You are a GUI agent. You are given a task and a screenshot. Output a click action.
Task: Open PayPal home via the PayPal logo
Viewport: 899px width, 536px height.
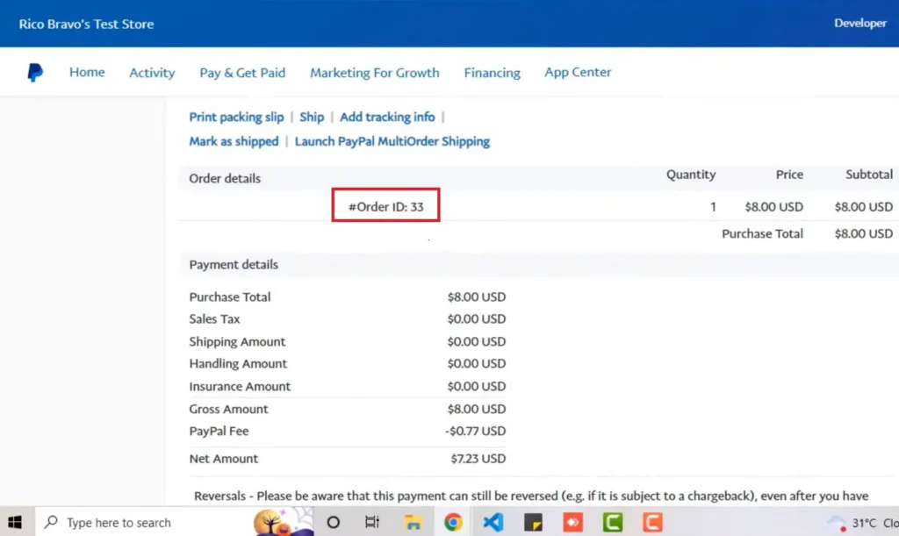pyautogui.click(x=35, y=72)
